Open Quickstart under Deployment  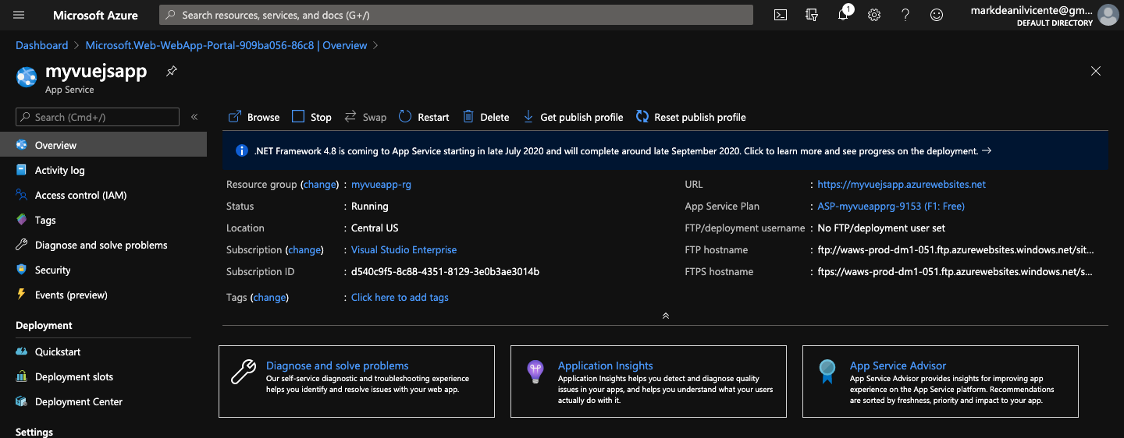pyautogui.click(x=103, y=351)
